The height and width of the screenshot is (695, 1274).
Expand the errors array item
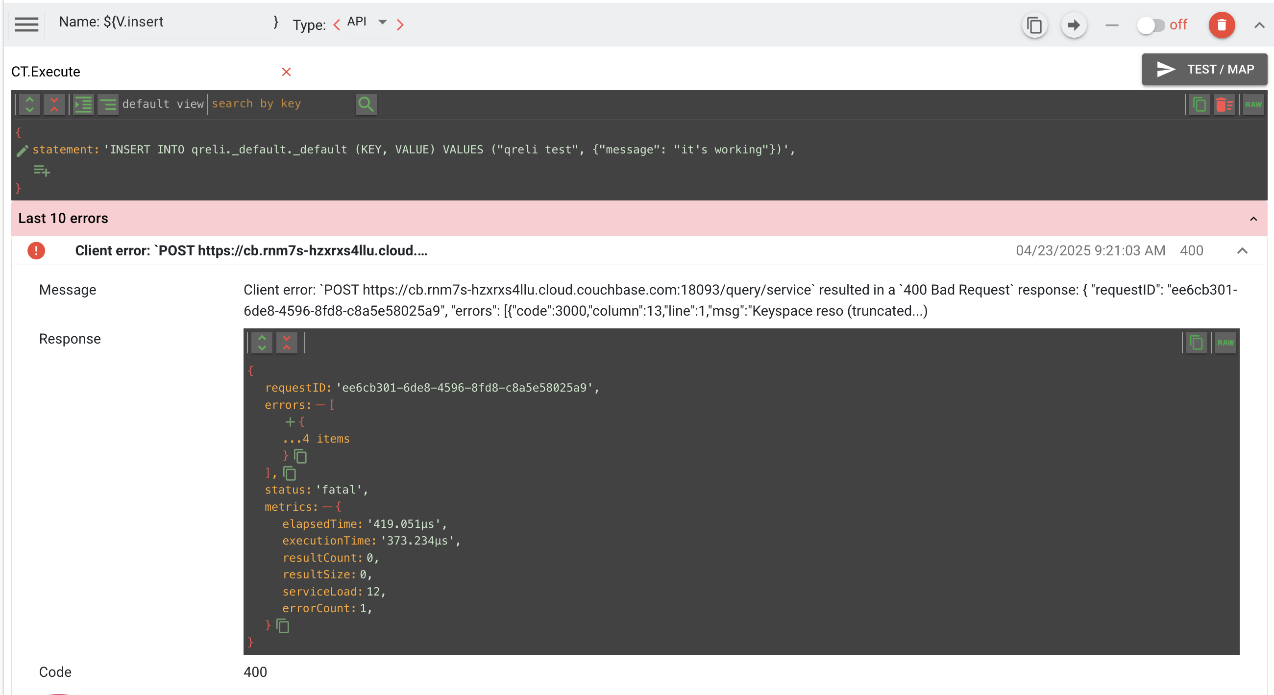pyautogui.click(x=290, y=422)
